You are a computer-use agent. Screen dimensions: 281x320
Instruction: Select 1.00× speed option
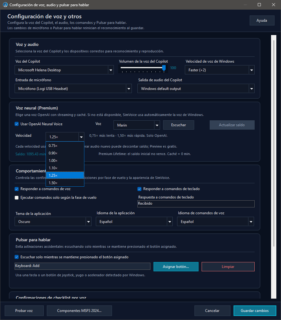pyautogui.click(x=65, y=161)
